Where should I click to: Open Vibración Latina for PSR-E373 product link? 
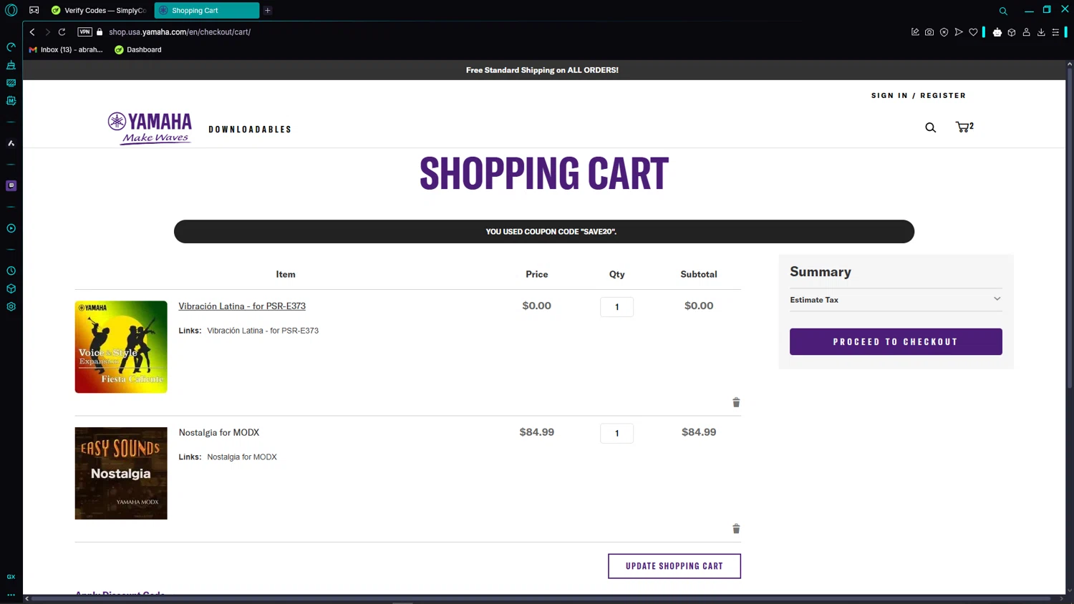pyautogui.click(x=242, y=306)
